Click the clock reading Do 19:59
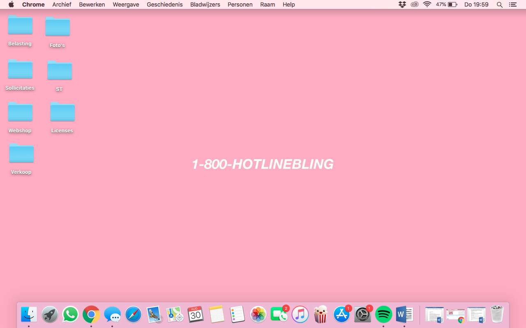The height and width of the screenshot is (328, 526). [476, 5]
